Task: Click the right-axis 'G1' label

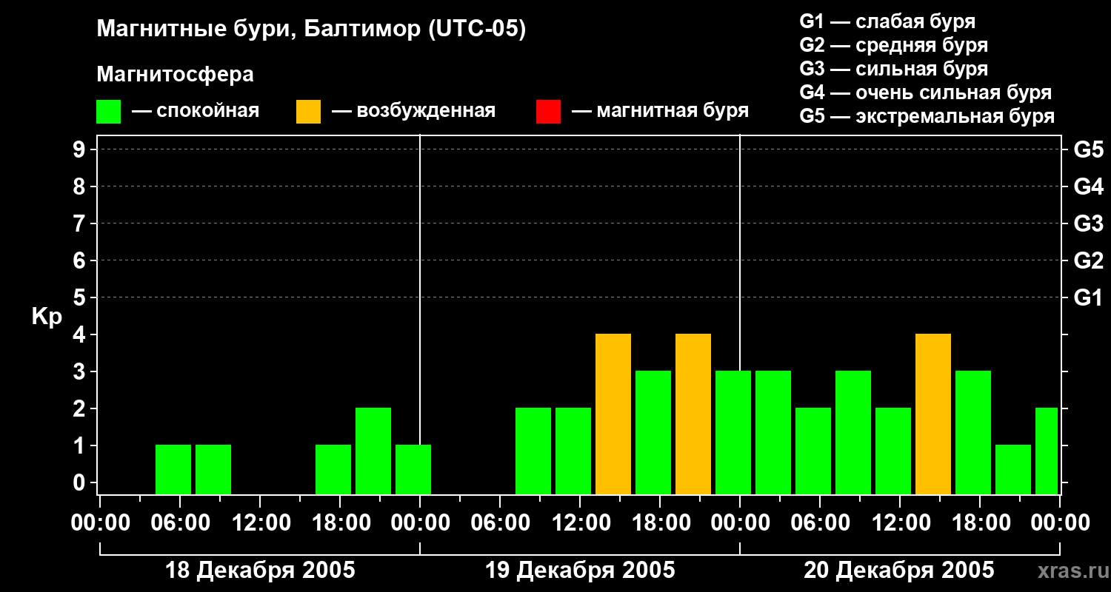Action: coord(1088,297)
